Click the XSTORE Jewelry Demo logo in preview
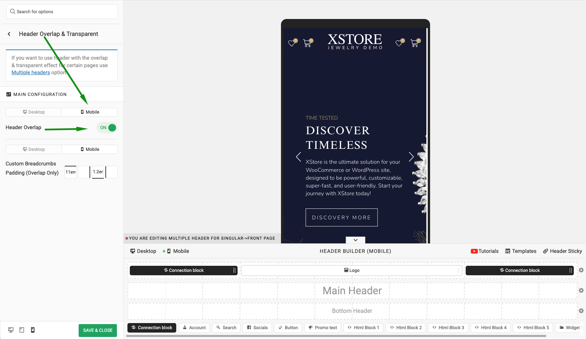586x339 pixels. point(355,41)
